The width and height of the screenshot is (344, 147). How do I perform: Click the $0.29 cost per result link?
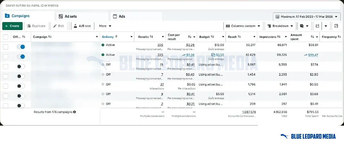coord(190,45)
